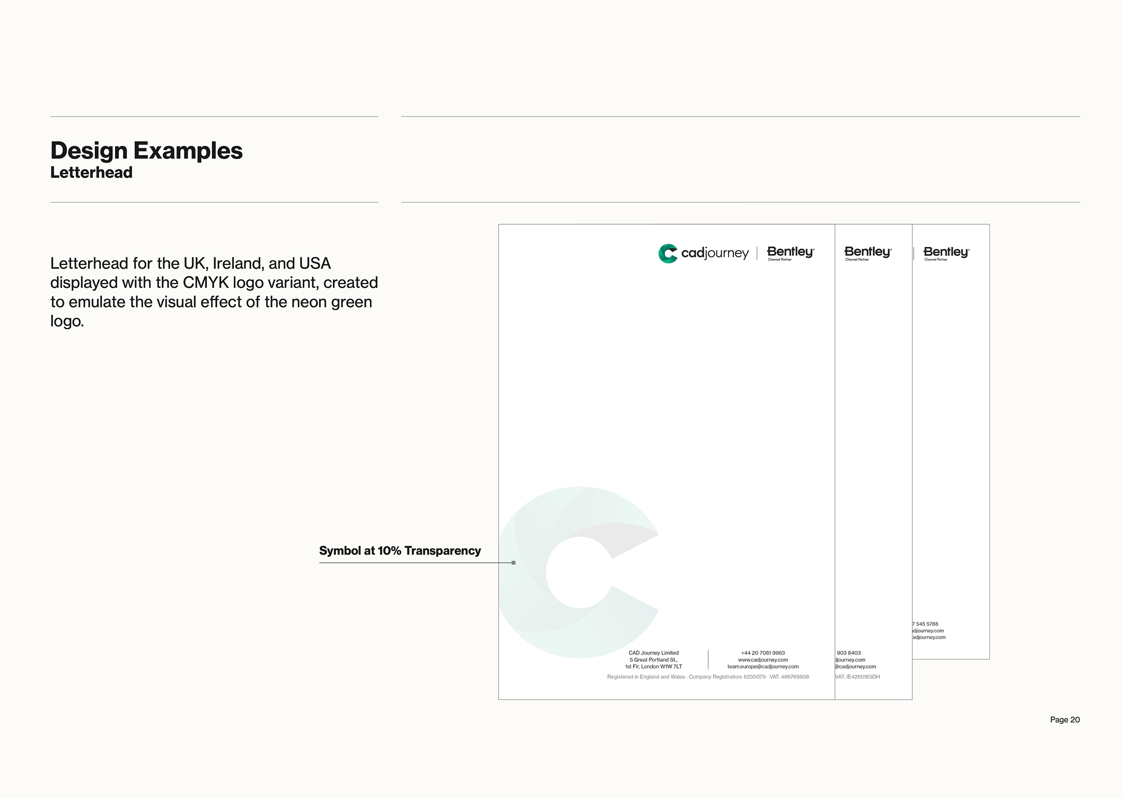The height and width of the screenshot is (798, 1123).
Task: Click the small square callout marker
Action: pos(513,563)
